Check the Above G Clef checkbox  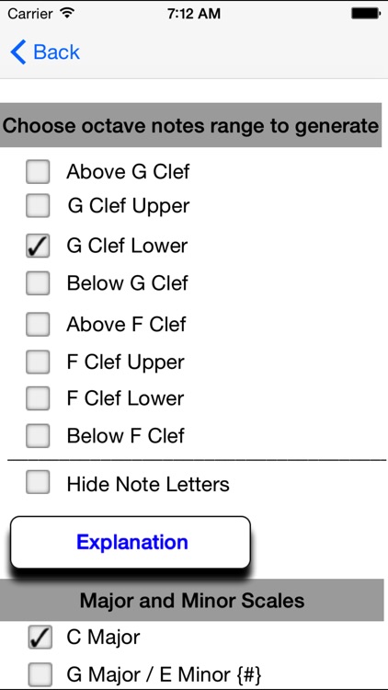point(38,172)
